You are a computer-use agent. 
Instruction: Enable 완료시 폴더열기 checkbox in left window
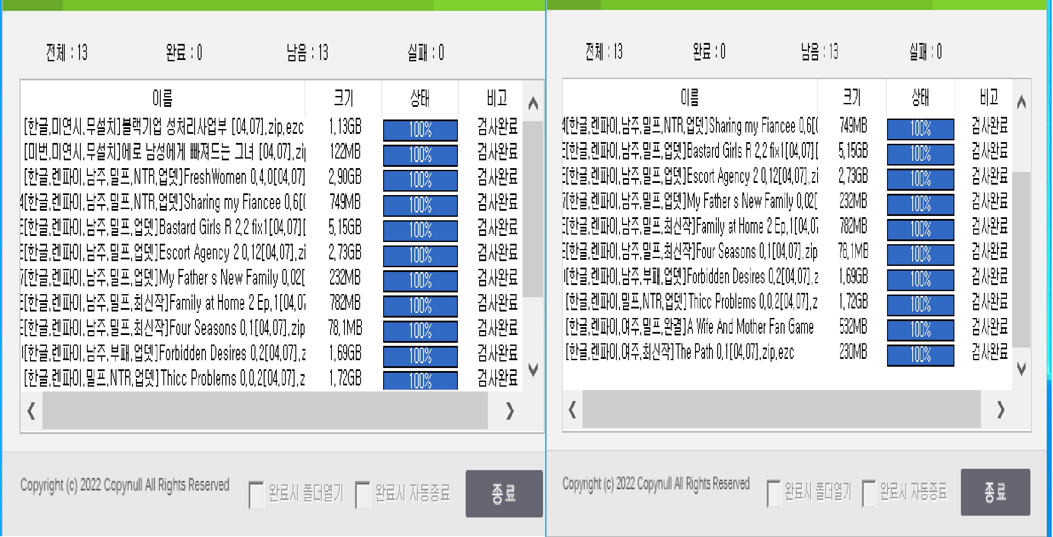[x=256, y=494]
